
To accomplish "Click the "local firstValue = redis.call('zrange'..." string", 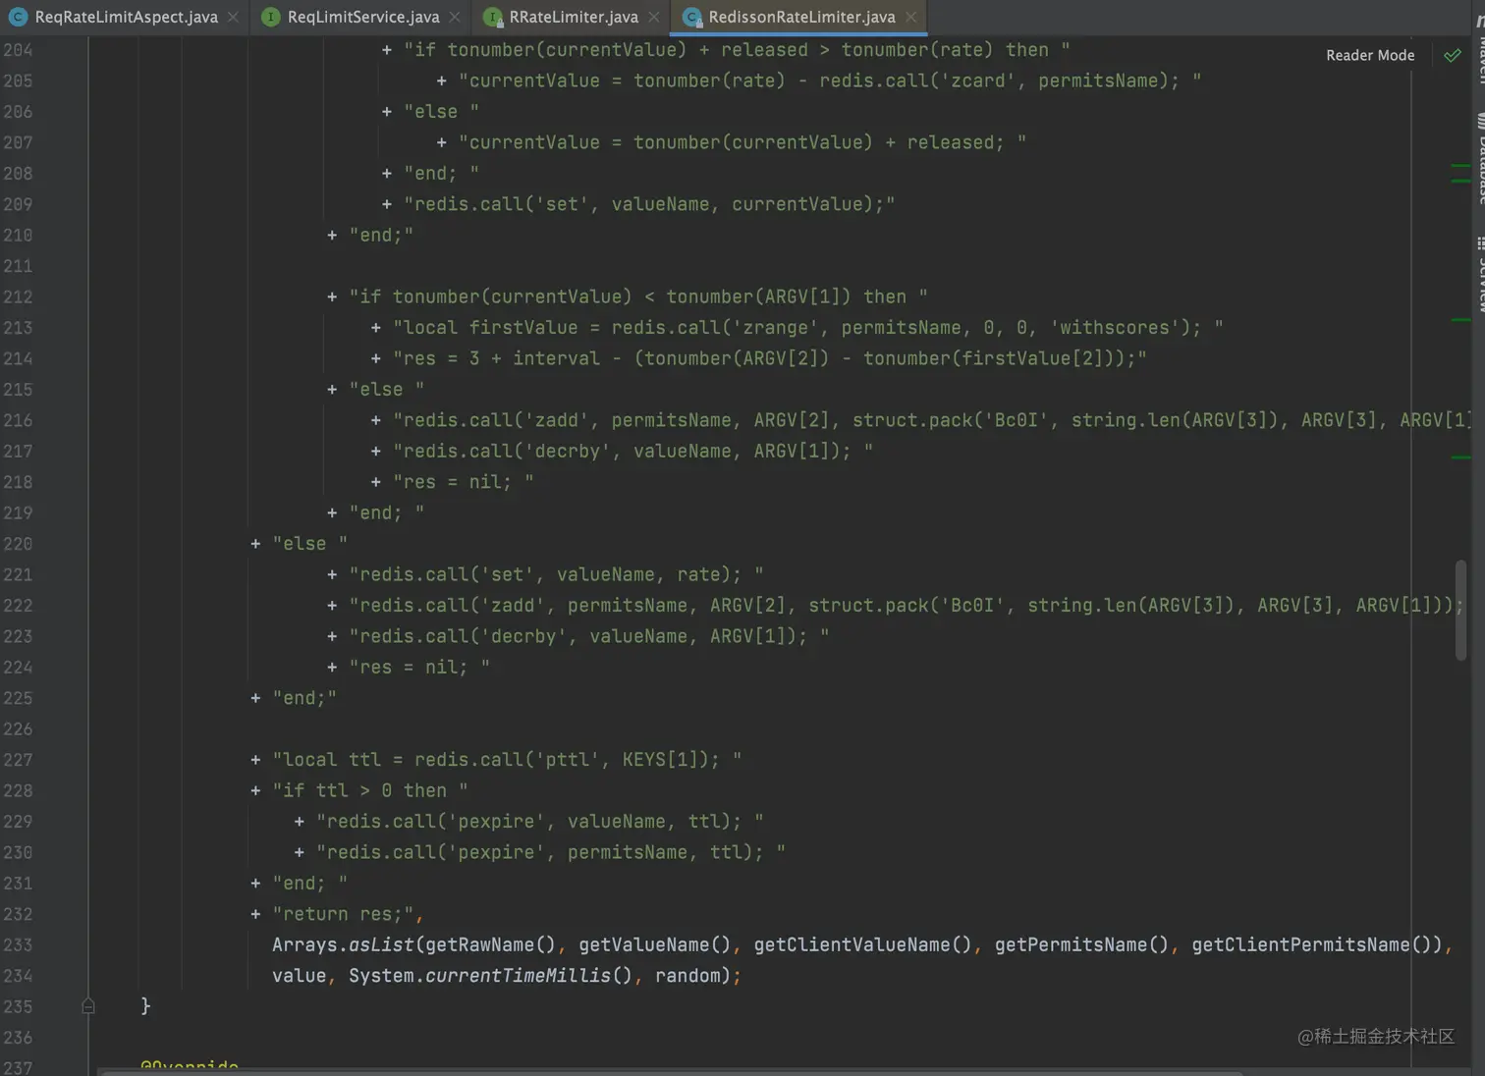I will tap(807, 328).
